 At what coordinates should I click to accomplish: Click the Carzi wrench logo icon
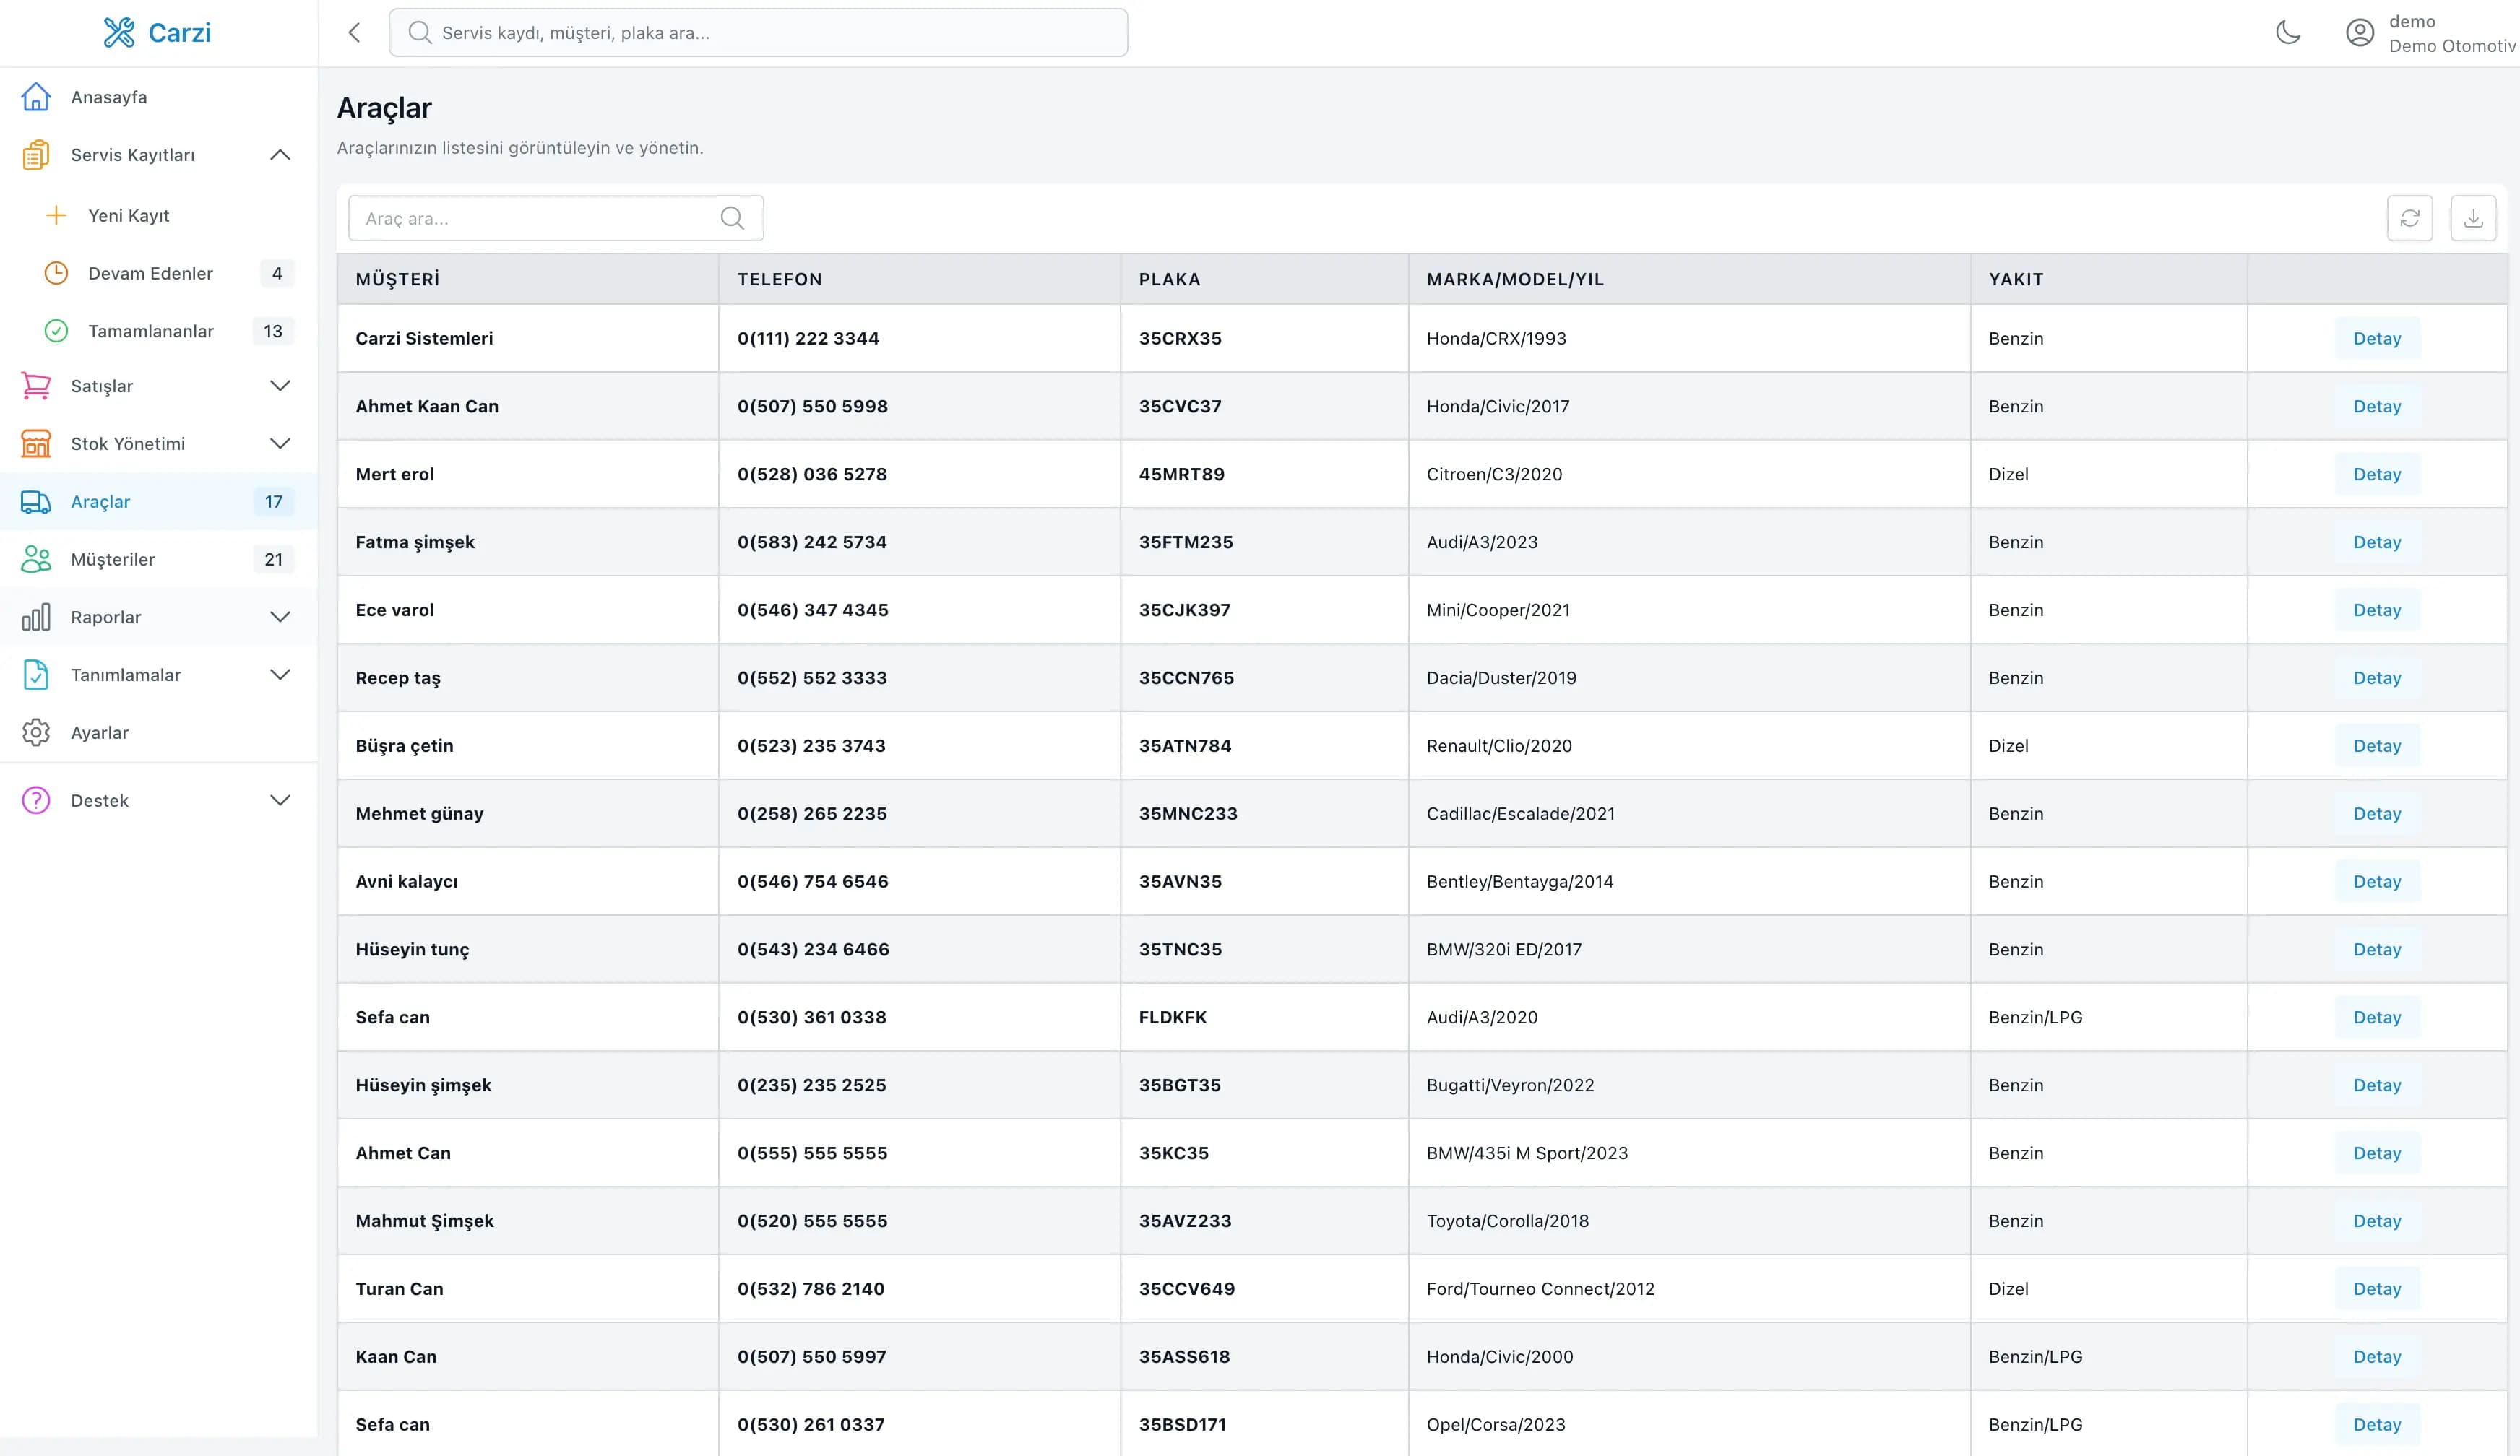pyautogui.click(x=119, y=33)
